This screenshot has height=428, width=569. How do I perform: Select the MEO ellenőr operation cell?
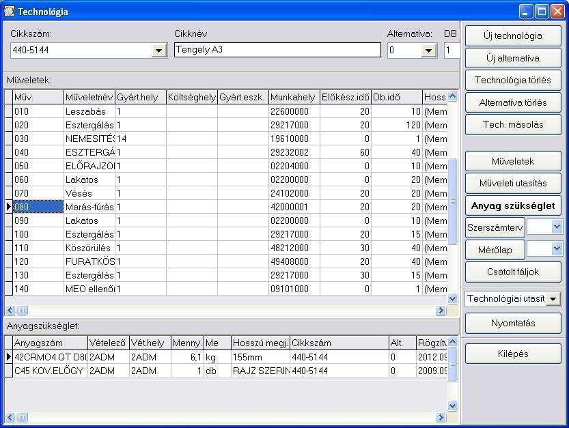point(89,289)
